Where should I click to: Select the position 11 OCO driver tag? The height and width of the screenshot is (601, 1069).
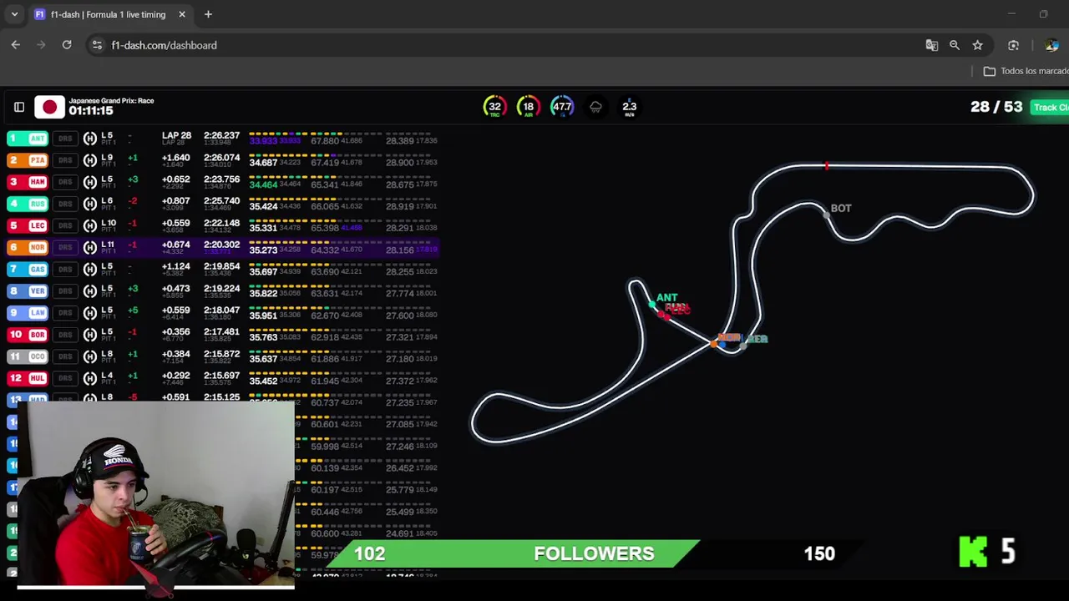[x=28, y=356]
